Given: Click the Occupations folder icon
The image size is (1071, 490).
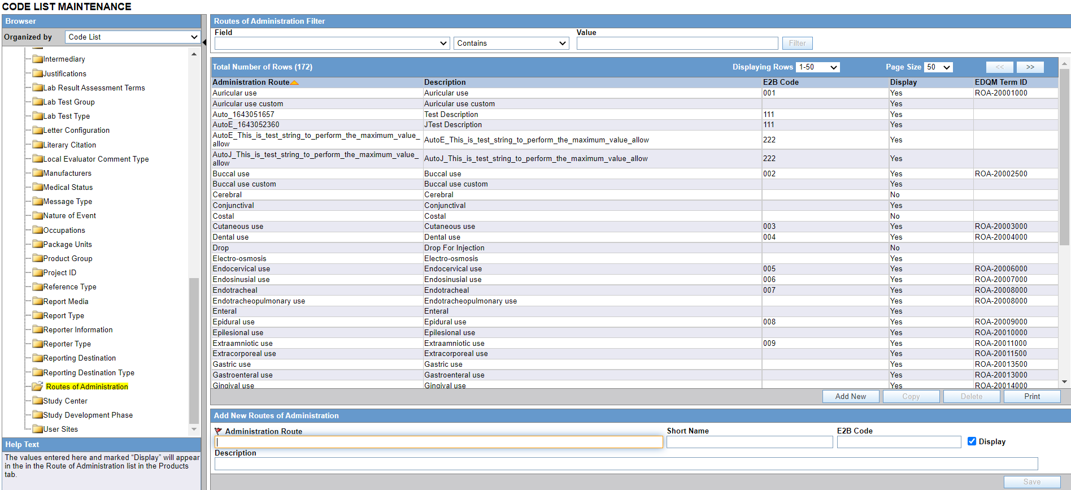Looking at the screenshot, I should [38, 230].
